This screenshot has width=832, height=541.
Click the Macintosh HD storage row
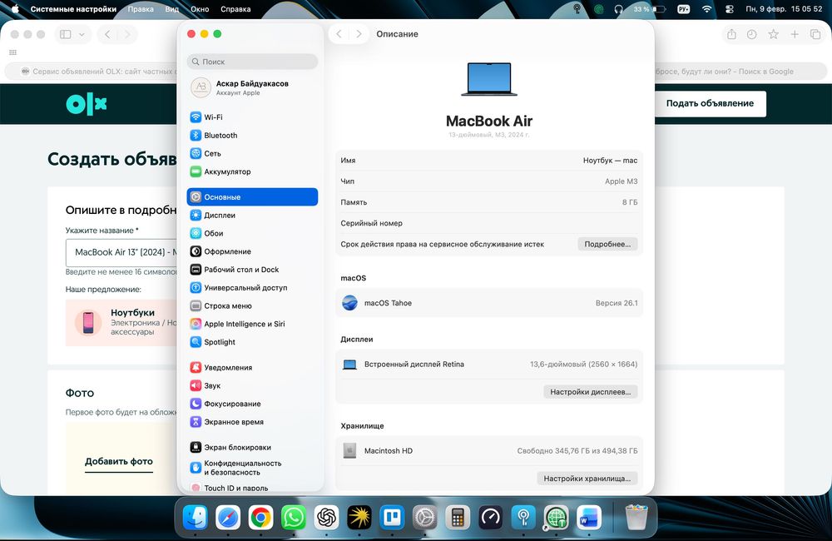point(489,451)
